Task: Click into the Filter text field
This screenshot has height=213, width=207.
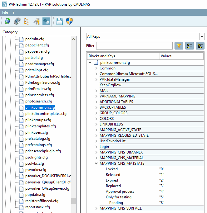Action: pyautogui.click(x=134, y=46)
